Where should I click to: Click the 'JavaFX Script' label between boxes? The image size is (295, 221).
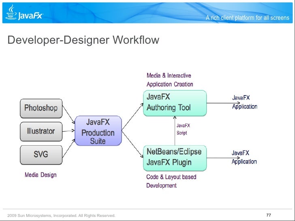pyautogui.click(x=183, y=129)
